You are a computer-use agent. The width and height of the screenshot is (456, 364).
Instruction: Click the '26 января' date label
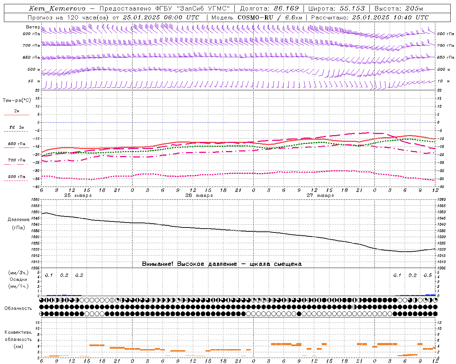(x=199, y=196)
